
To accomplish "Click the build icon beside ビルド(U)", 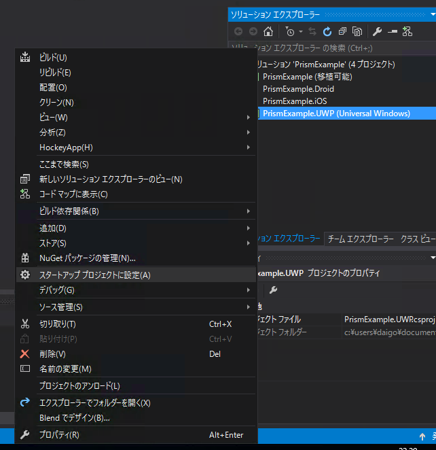I will 25,57.
